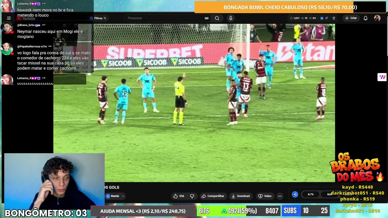Click the colorful extension icon at right edge

[382, 77]
